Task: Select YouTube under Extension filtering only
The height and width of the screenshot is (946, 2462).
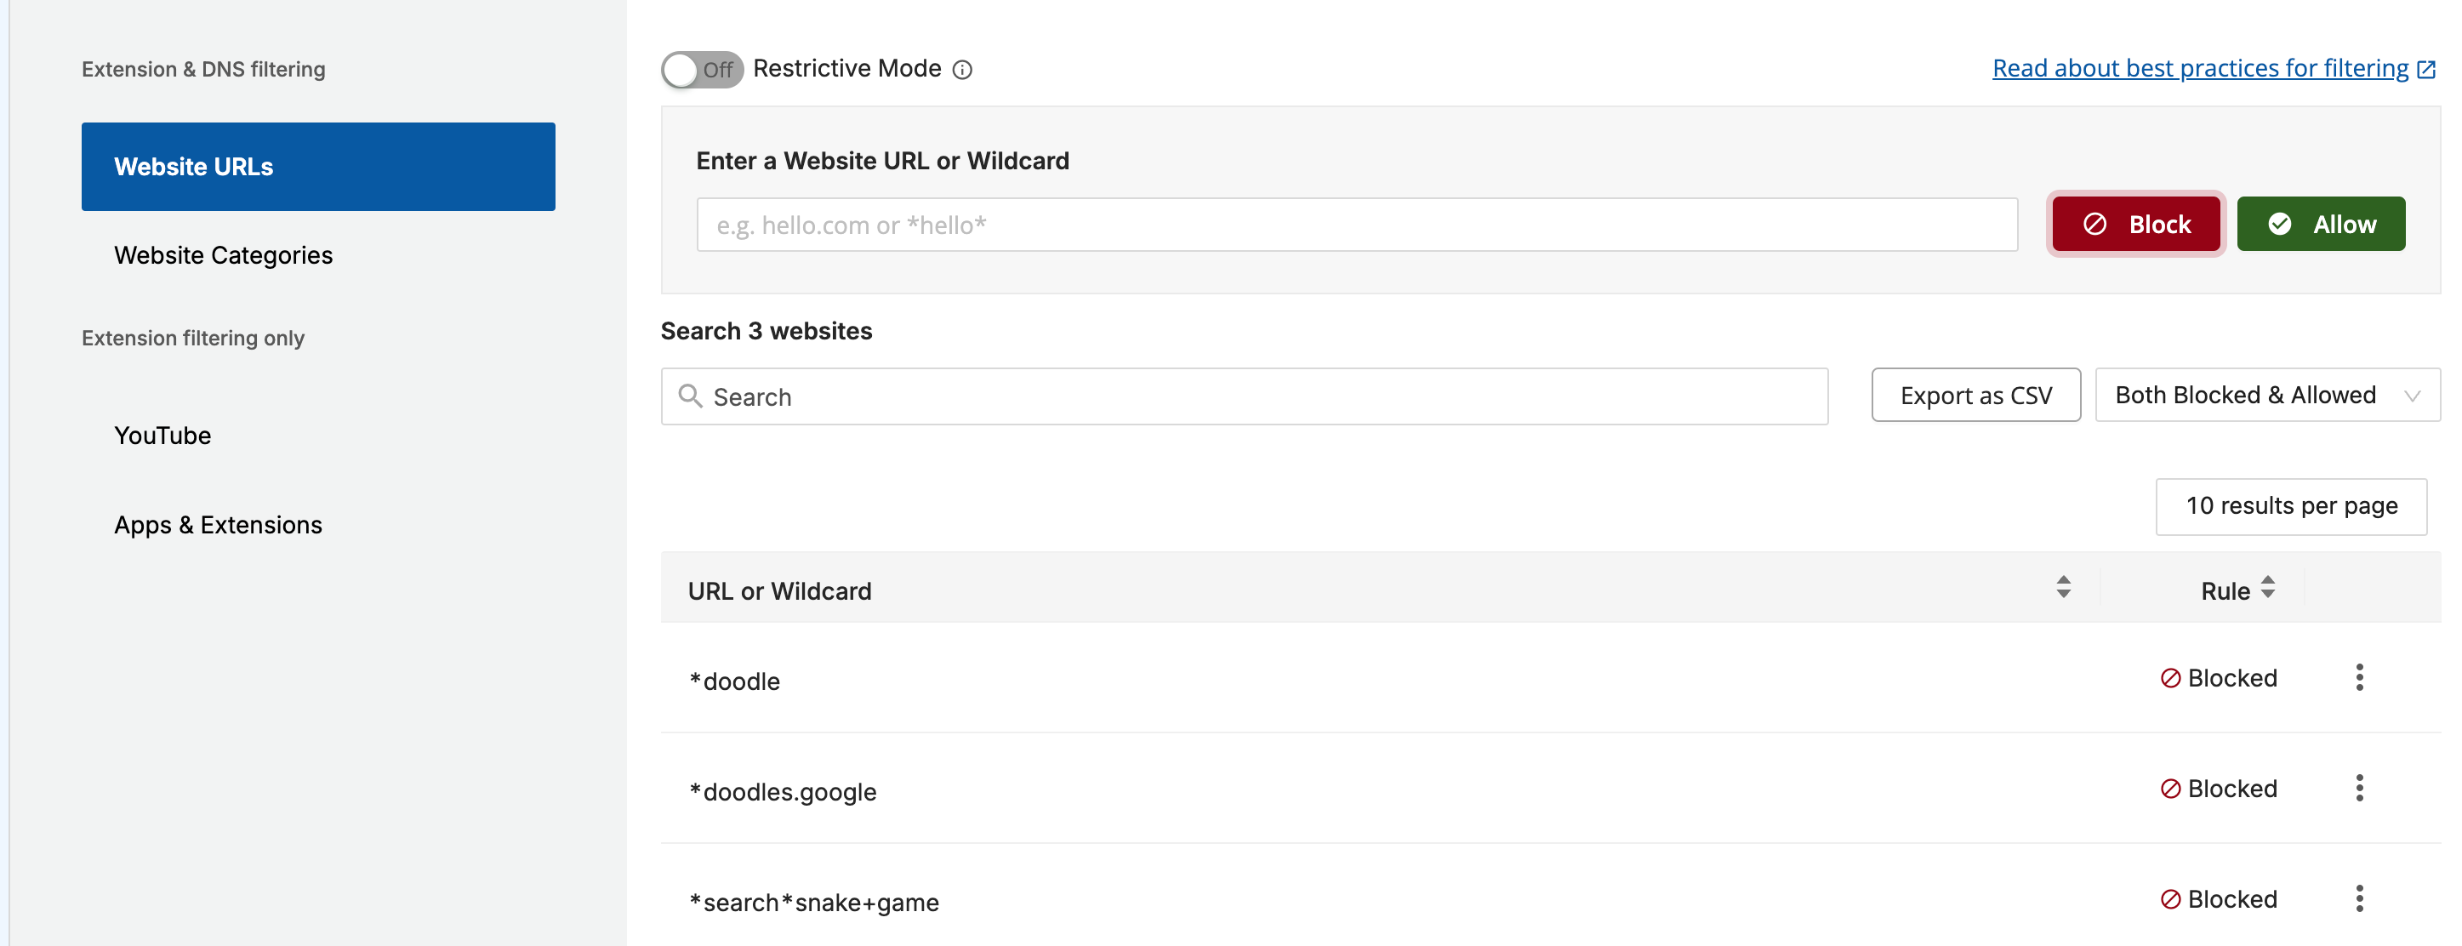Action: [x=162, y=435]
